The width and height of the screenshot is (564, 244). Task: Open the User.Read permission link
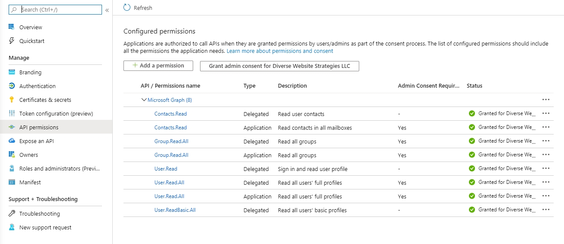(166, 168)
